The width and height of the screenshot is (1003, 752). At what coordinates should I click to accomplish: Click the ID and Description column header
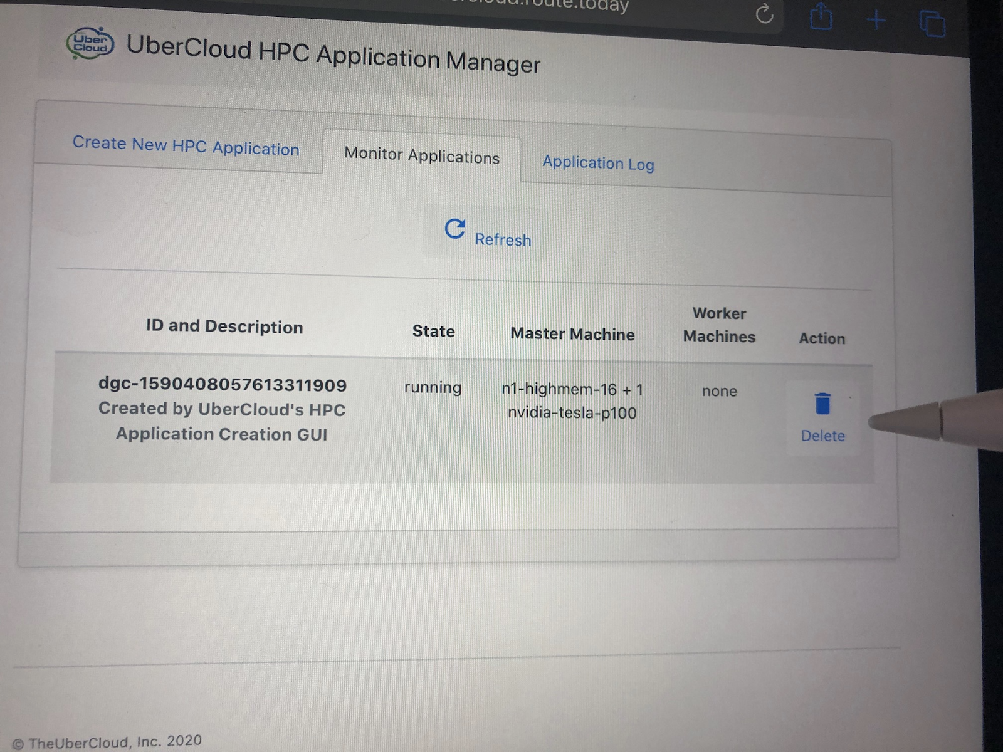point(224,326)
